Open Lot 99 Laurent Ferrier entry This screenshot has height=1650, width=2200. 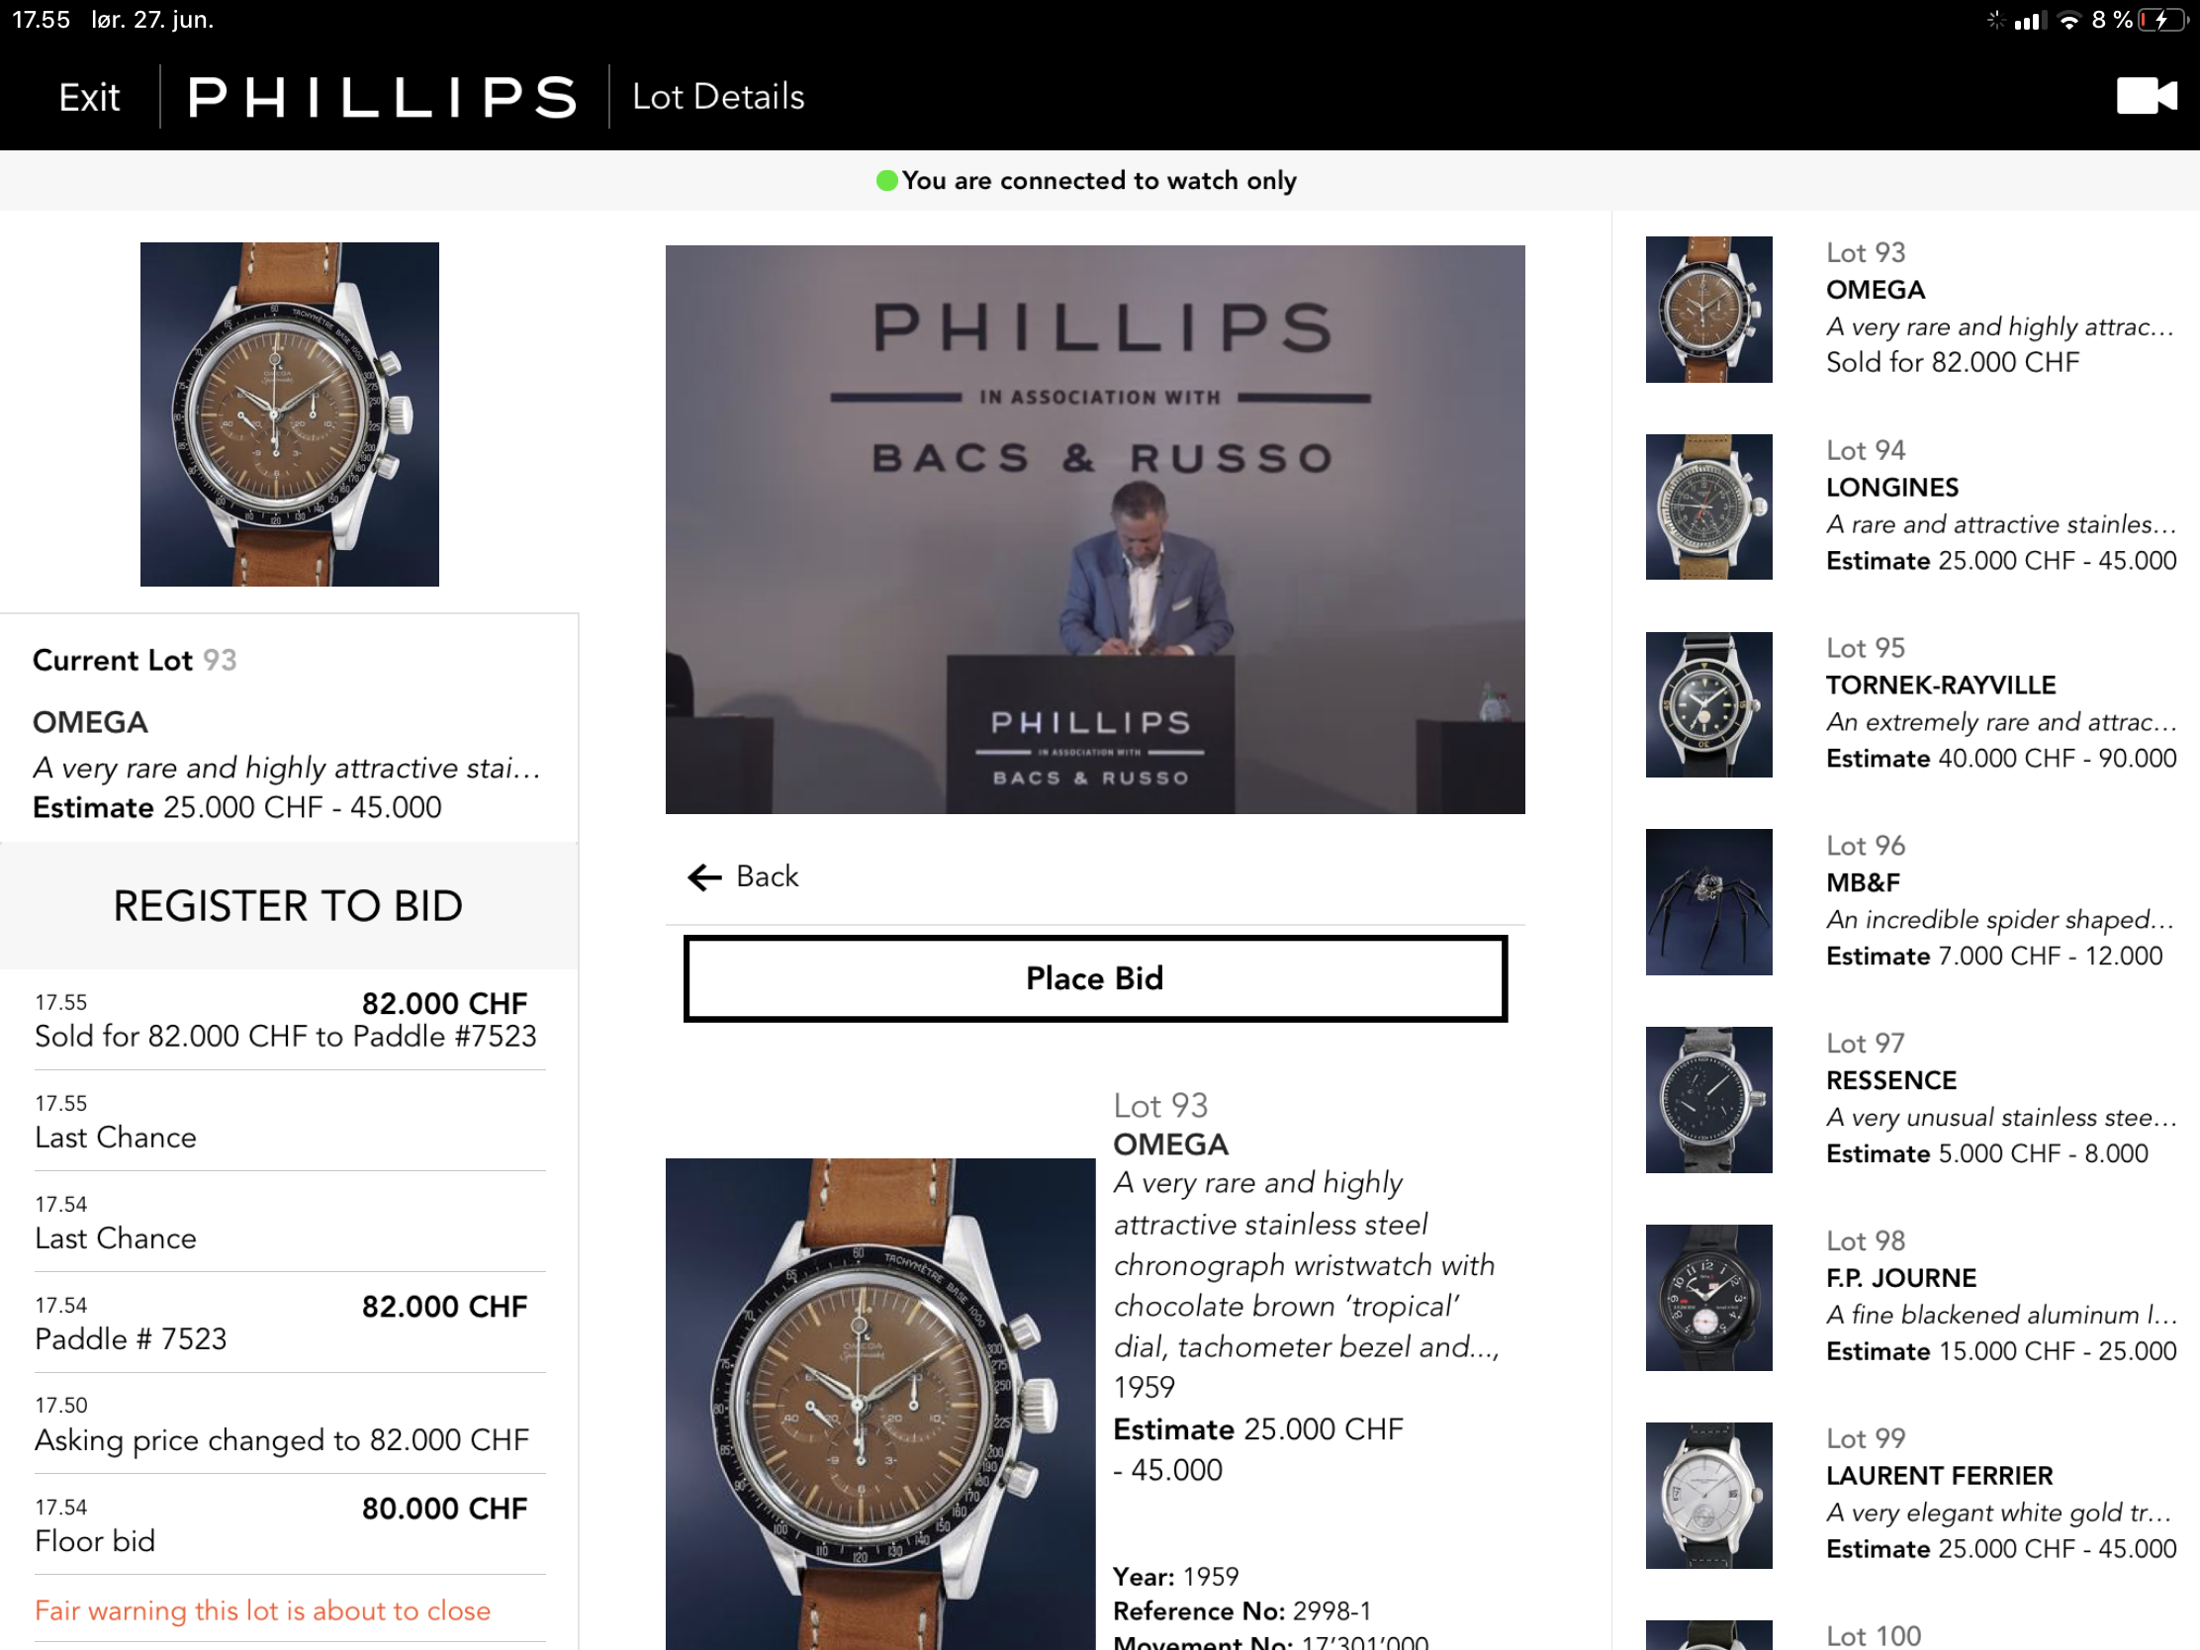tap(1911, 1495)
